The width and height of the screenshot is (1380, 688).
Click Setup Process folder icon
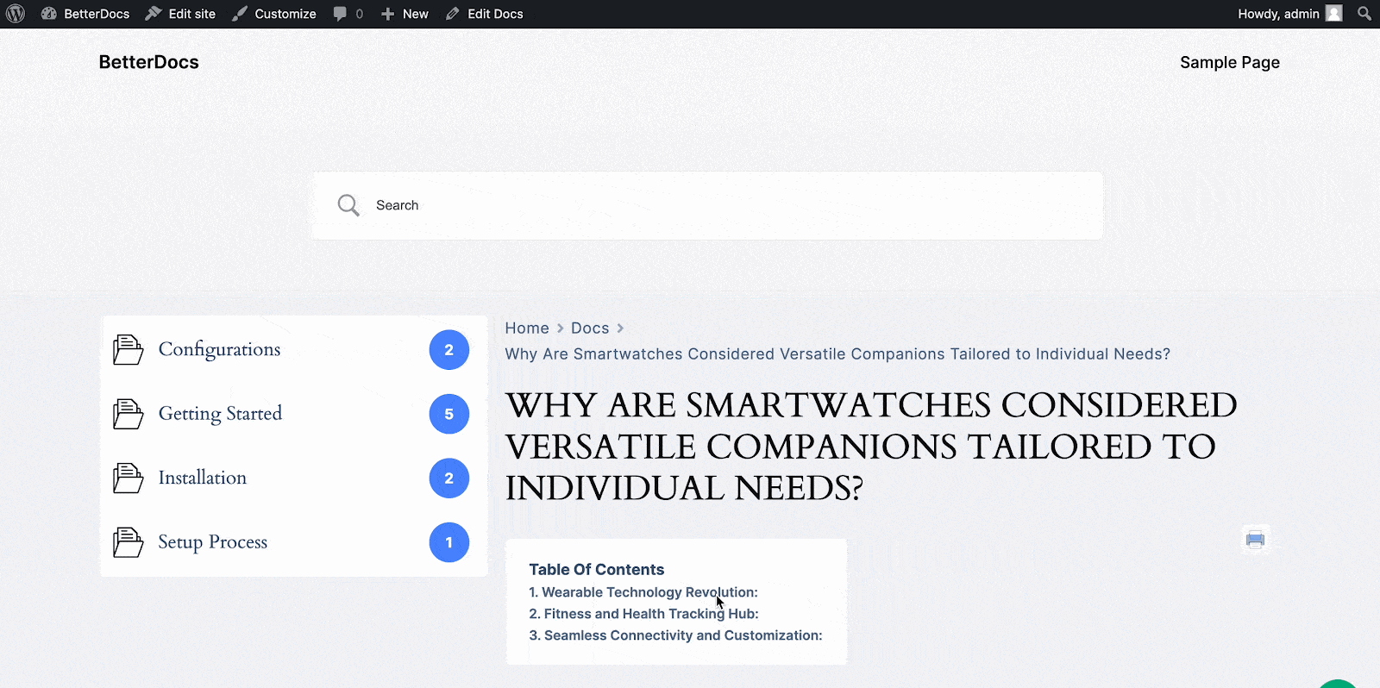coord(128,542)
